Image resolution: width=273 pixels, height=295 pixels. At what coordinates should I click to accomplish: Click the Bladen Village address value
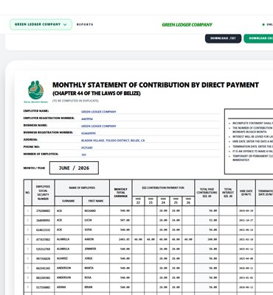pos(113,141)
